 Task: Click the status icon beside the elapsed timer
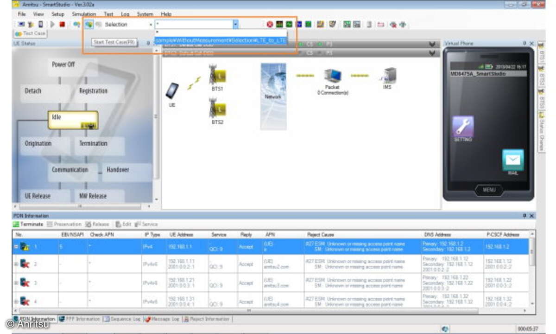tap(445, 328)
